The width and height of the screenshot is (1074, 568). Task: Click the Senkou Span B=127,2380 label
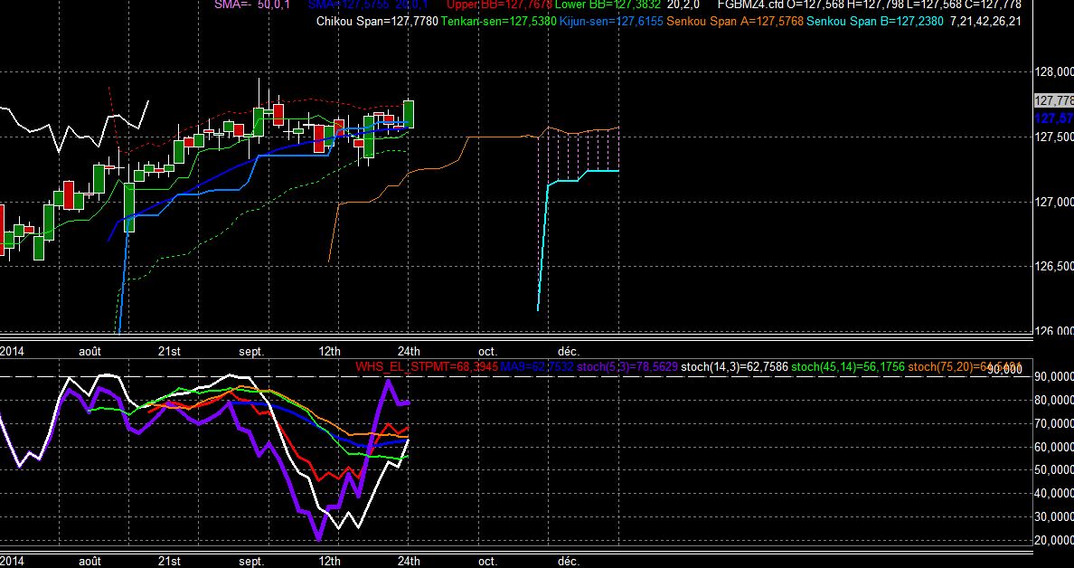[x=875, y=21]
